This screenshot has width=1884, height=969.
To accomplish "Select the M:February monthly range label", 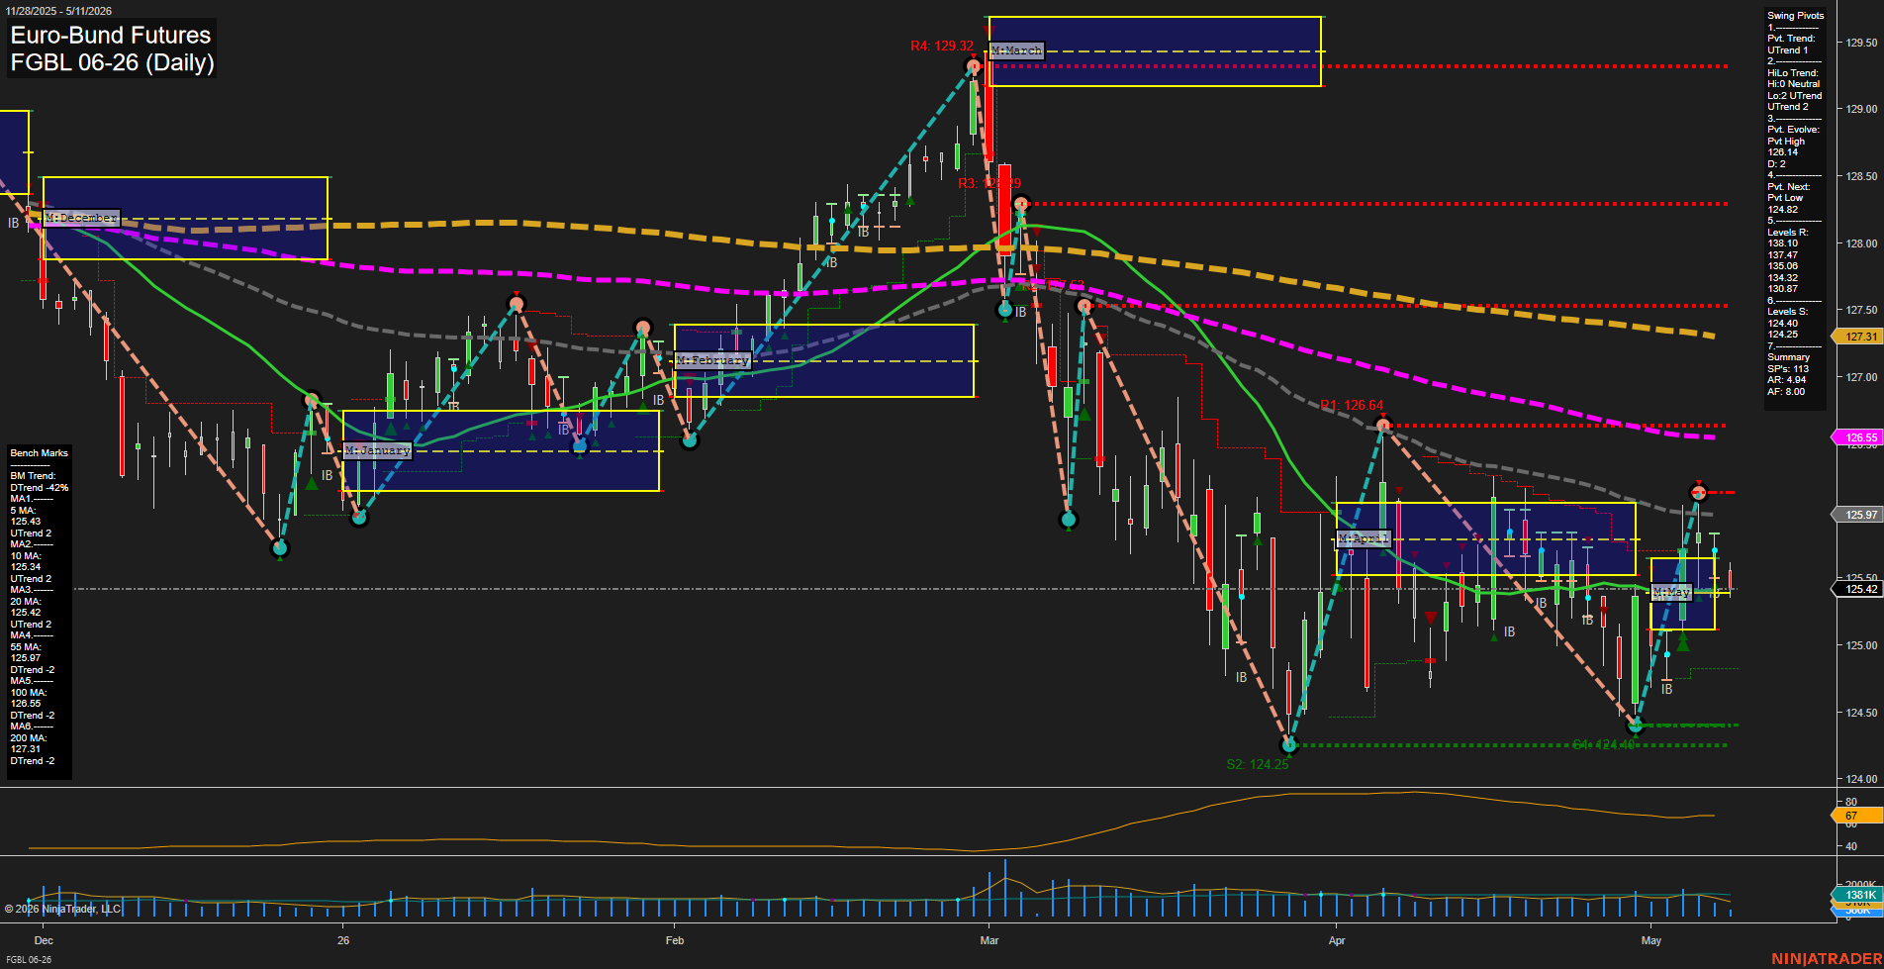I will pos(712,360).
